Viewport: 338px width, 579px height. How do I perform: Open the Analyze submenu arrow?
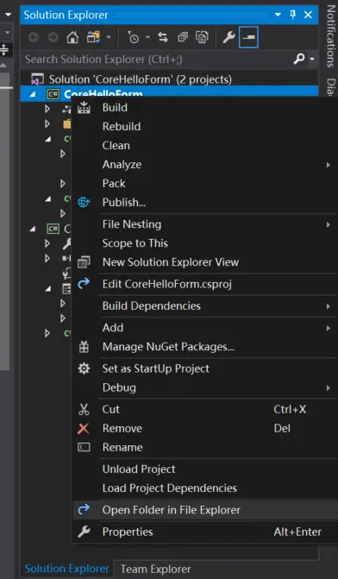click(x=328, y=165)
